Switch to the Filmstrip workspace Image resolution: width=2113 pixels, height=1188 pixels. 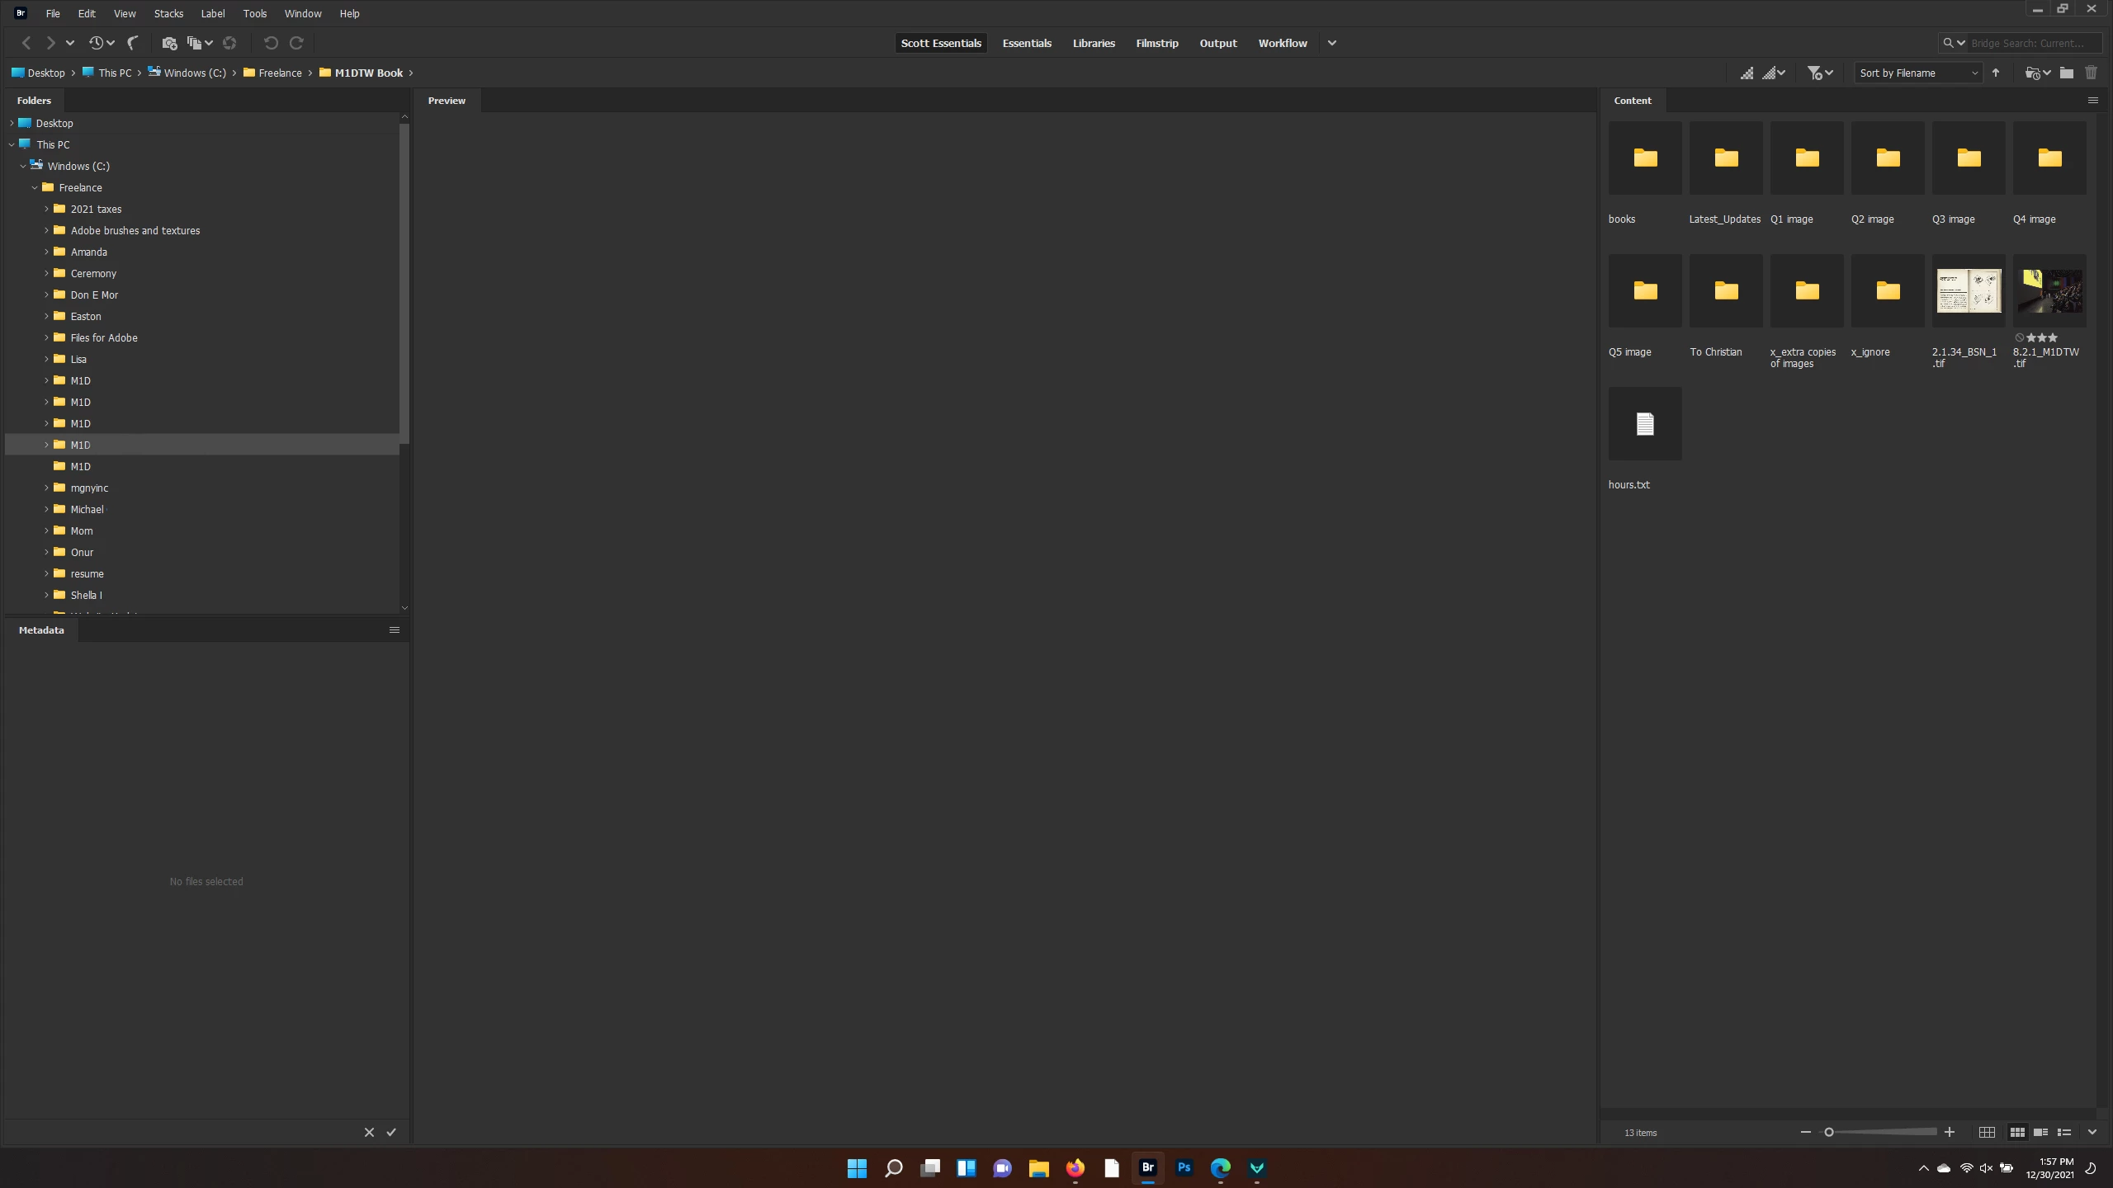(1156, 43)
